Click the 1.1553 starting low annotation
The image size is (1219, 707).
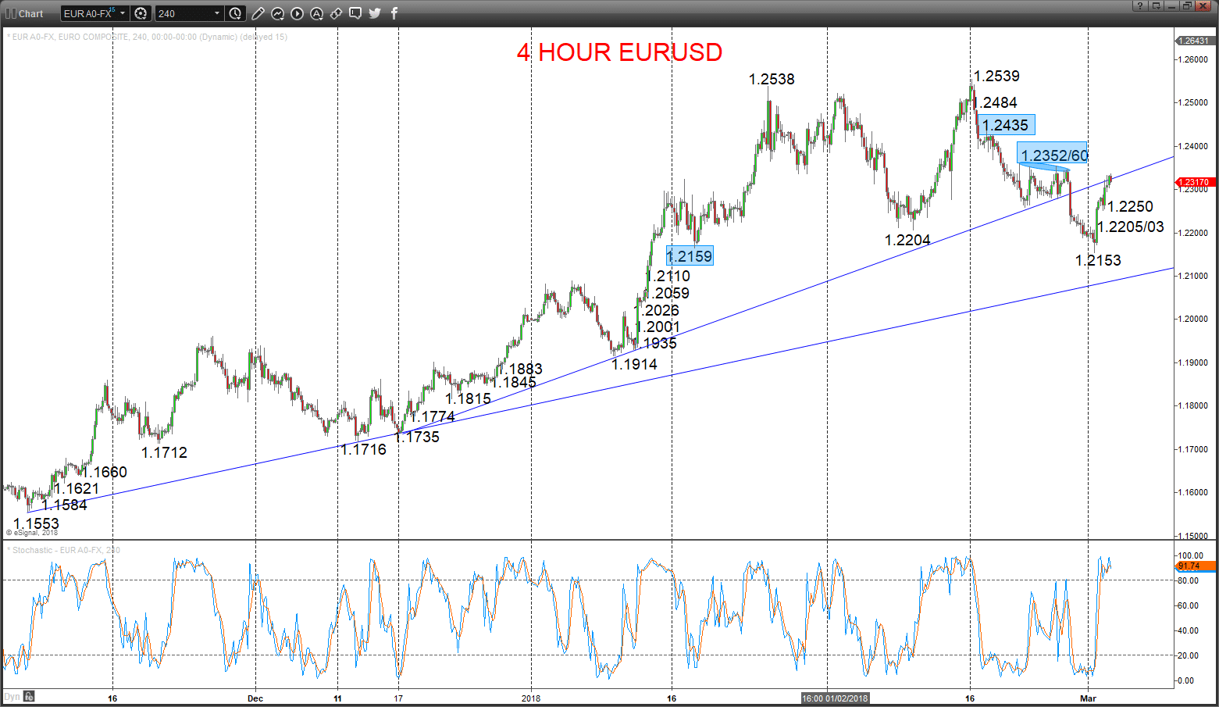(36, 523)
